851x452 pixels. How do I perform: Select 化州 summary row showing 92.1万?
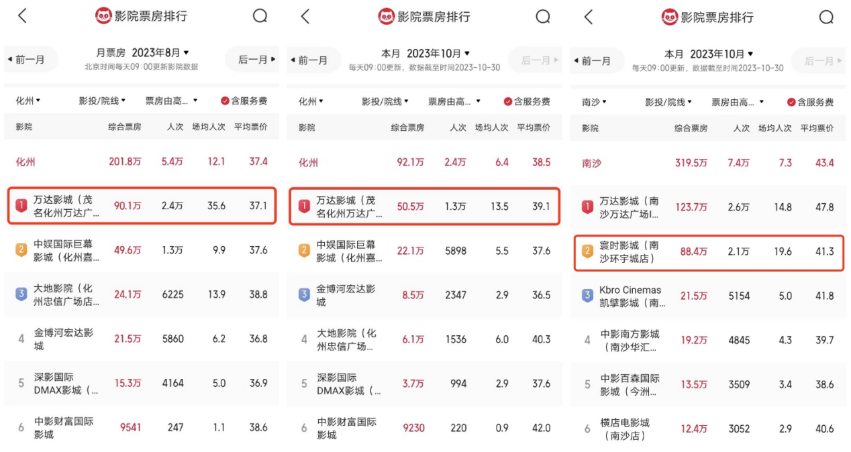(x=425, y=162)
